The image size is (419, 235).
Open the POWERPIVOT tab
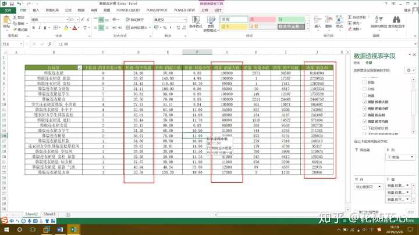(x=157, y=10)
